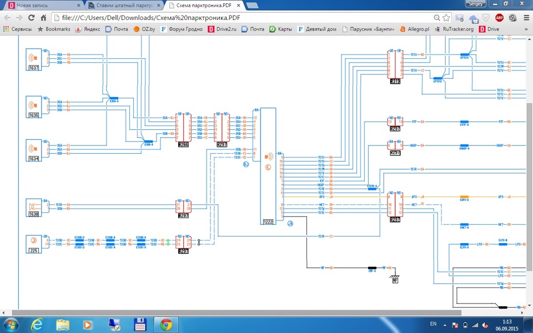Screen dimensions: 533x333
Task: Close the Схема парктроника.PDF tab
Action: [x=239, y=6]
